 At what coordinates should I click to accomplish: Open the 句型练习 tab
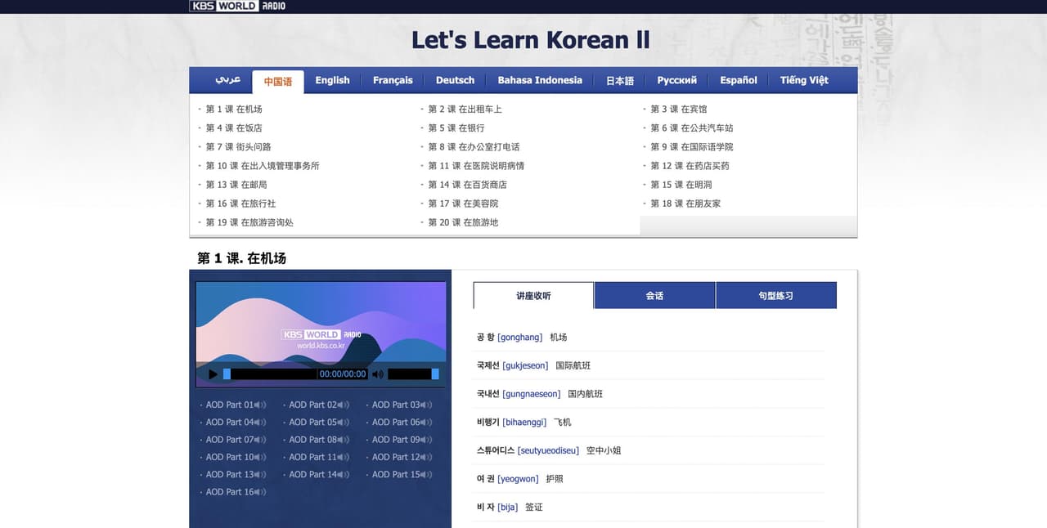775,296
